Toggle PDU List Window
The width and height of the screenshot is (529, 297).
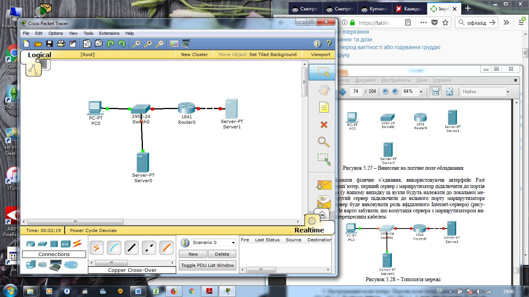tap(207, 265)
